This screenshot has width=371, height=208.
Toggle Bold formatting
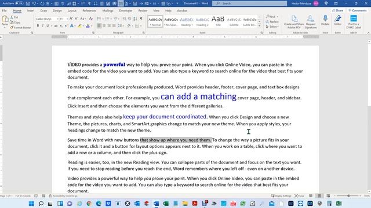point(38,25)
